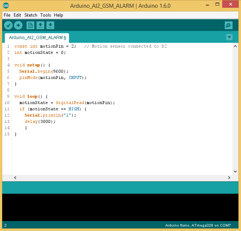
Task: Click the horizontal scroll left arrow
Action: 15,177
